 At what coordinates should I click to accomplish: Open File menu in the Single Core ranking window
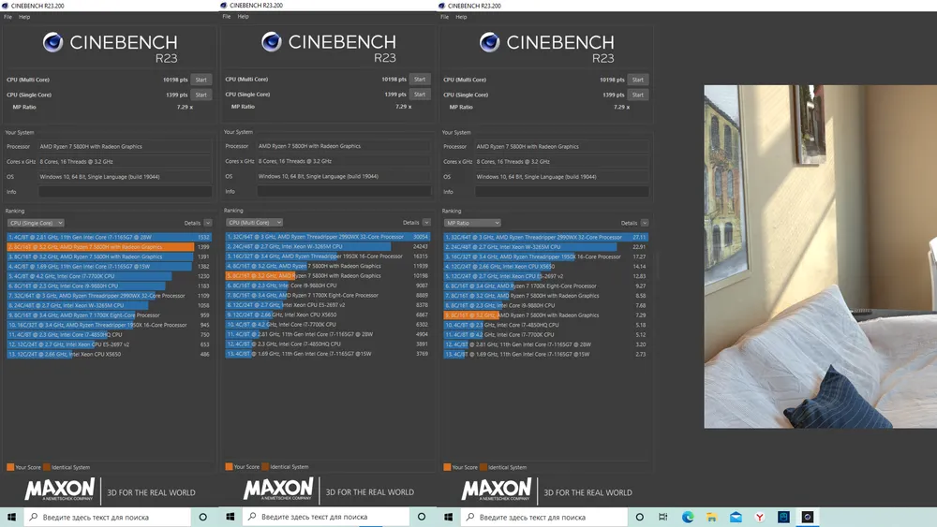click(x=7, y=17)
